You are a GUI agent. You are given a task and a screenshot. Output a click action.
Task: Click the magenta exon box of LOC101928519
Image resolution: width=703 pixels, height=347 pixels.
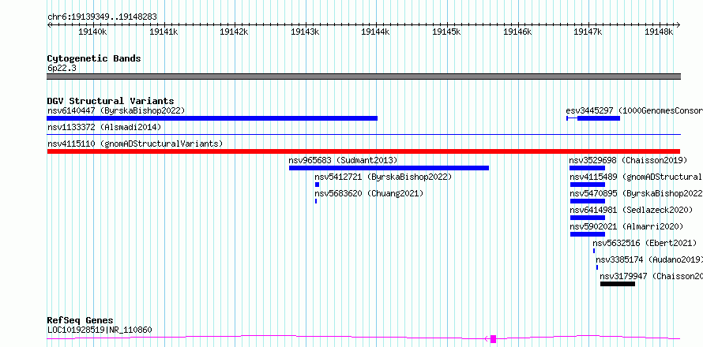493,339
